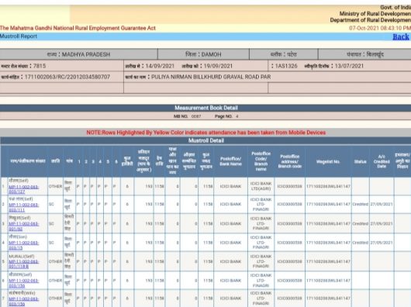Click the red NOTE about yellow rows
The image size is (411, 307).
coord(206,133)
